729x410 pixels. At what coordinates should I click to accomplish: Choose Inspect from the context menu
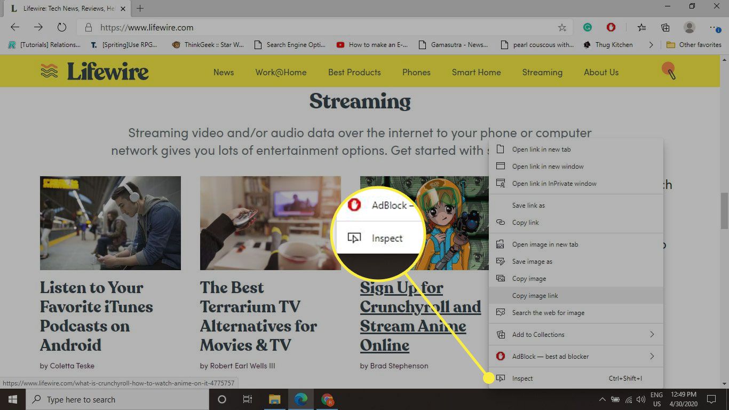[576, 379]
